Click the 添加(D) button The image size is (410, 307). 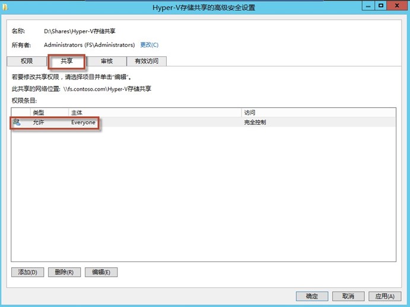click(x=27, y=272)
